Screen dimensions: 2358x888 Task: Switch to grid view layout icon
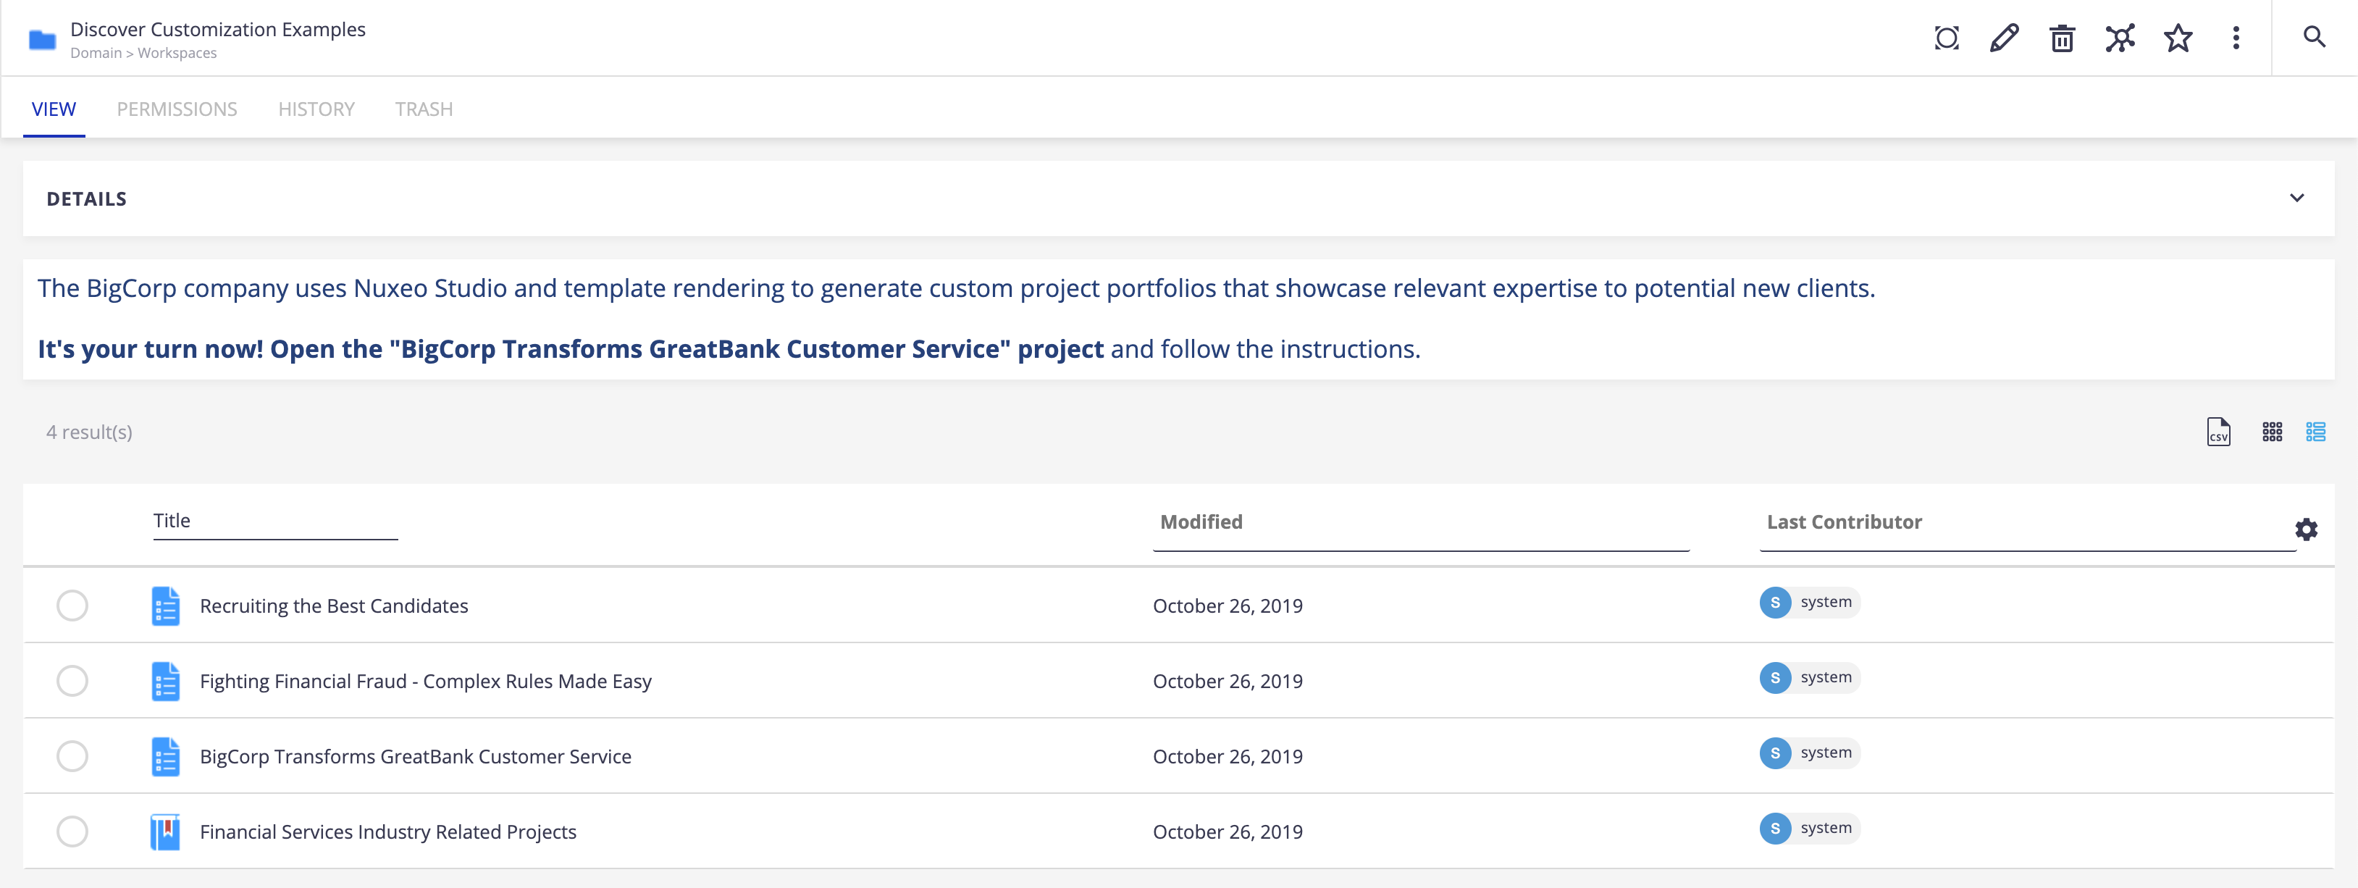(x=2272, y=431)
